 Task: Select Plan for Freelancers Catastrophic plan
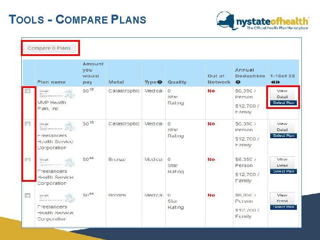pyautogui.click(x=284, y=136)
